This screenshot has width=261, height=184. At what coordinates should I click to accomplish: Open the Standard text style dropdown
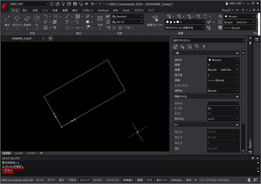click(142, 16)
